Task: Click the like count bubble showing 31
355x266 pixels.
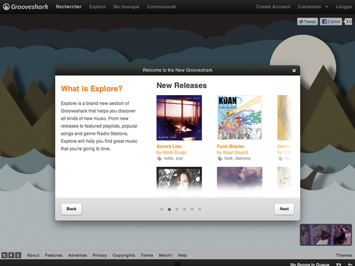Action: pyautogui.click(x=348, y=21)
